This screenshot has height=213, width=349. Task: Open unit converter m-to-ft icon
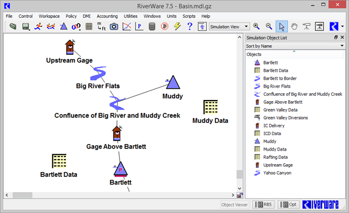click(x=101, y=26)
